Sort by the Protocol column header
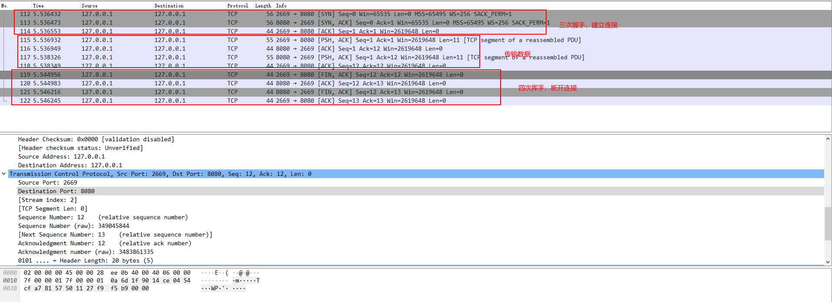 click(x=238, y=6)
